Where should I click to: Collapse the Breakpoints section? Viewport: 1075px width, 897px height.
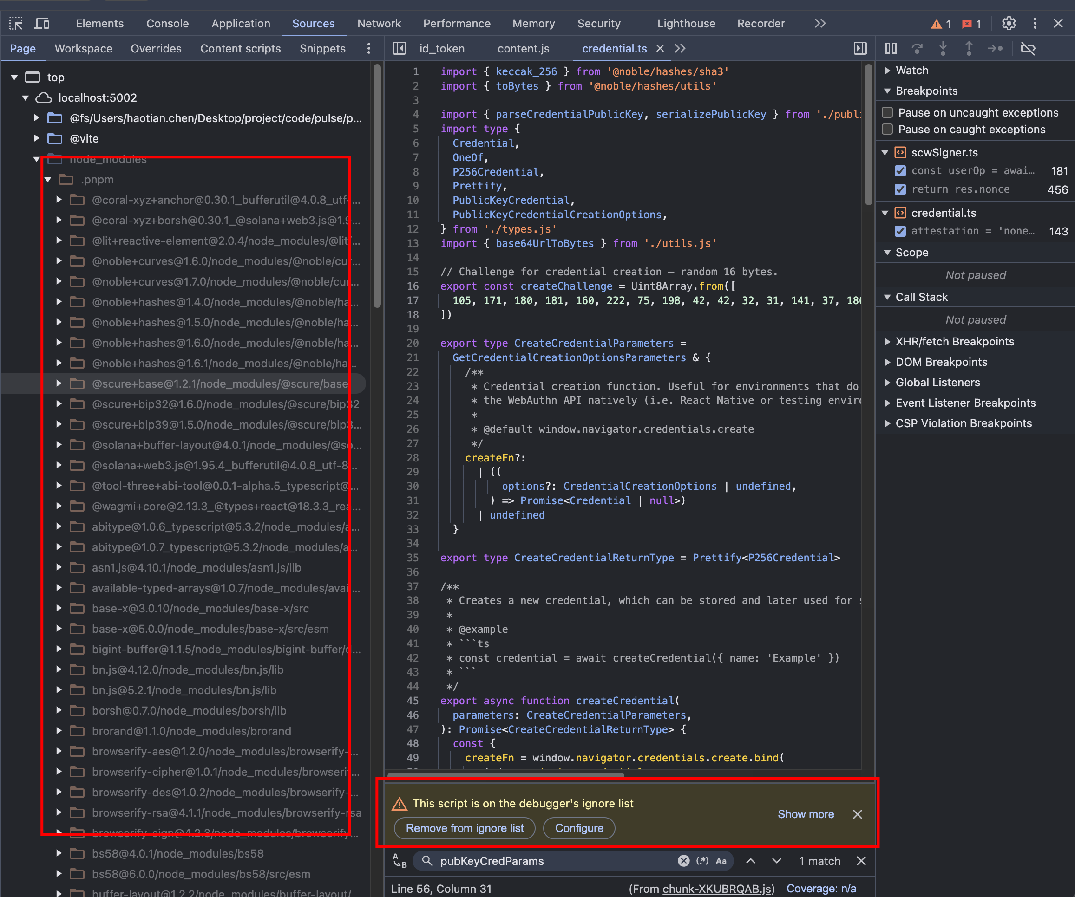pyautogui.click(x=888, y=91)
